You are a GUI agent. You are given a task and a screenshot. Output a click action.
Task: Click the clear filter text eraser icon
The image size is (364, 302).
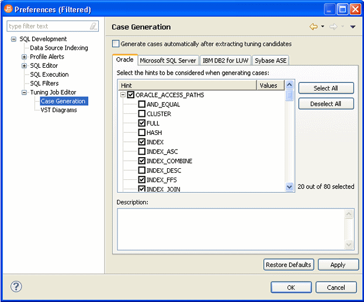[x=93, y=26]
